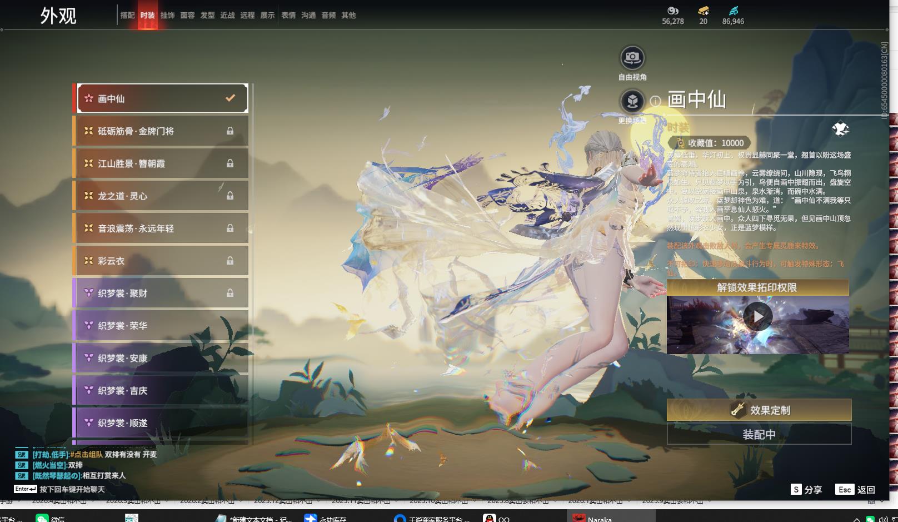Viewport: 898px width, 522px height.
Task: Click the outfit list vertical scrollbar
Action: click(252, 261)
